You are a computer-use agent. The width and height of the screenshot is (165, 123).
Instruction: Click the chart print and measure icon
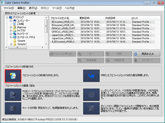[13, 108]
